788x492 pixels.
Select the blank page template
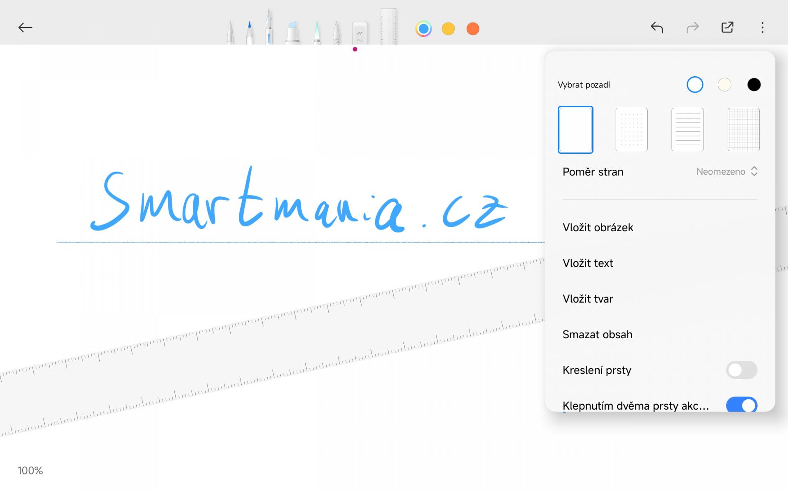pyautogui.click(x=575, y=130)
